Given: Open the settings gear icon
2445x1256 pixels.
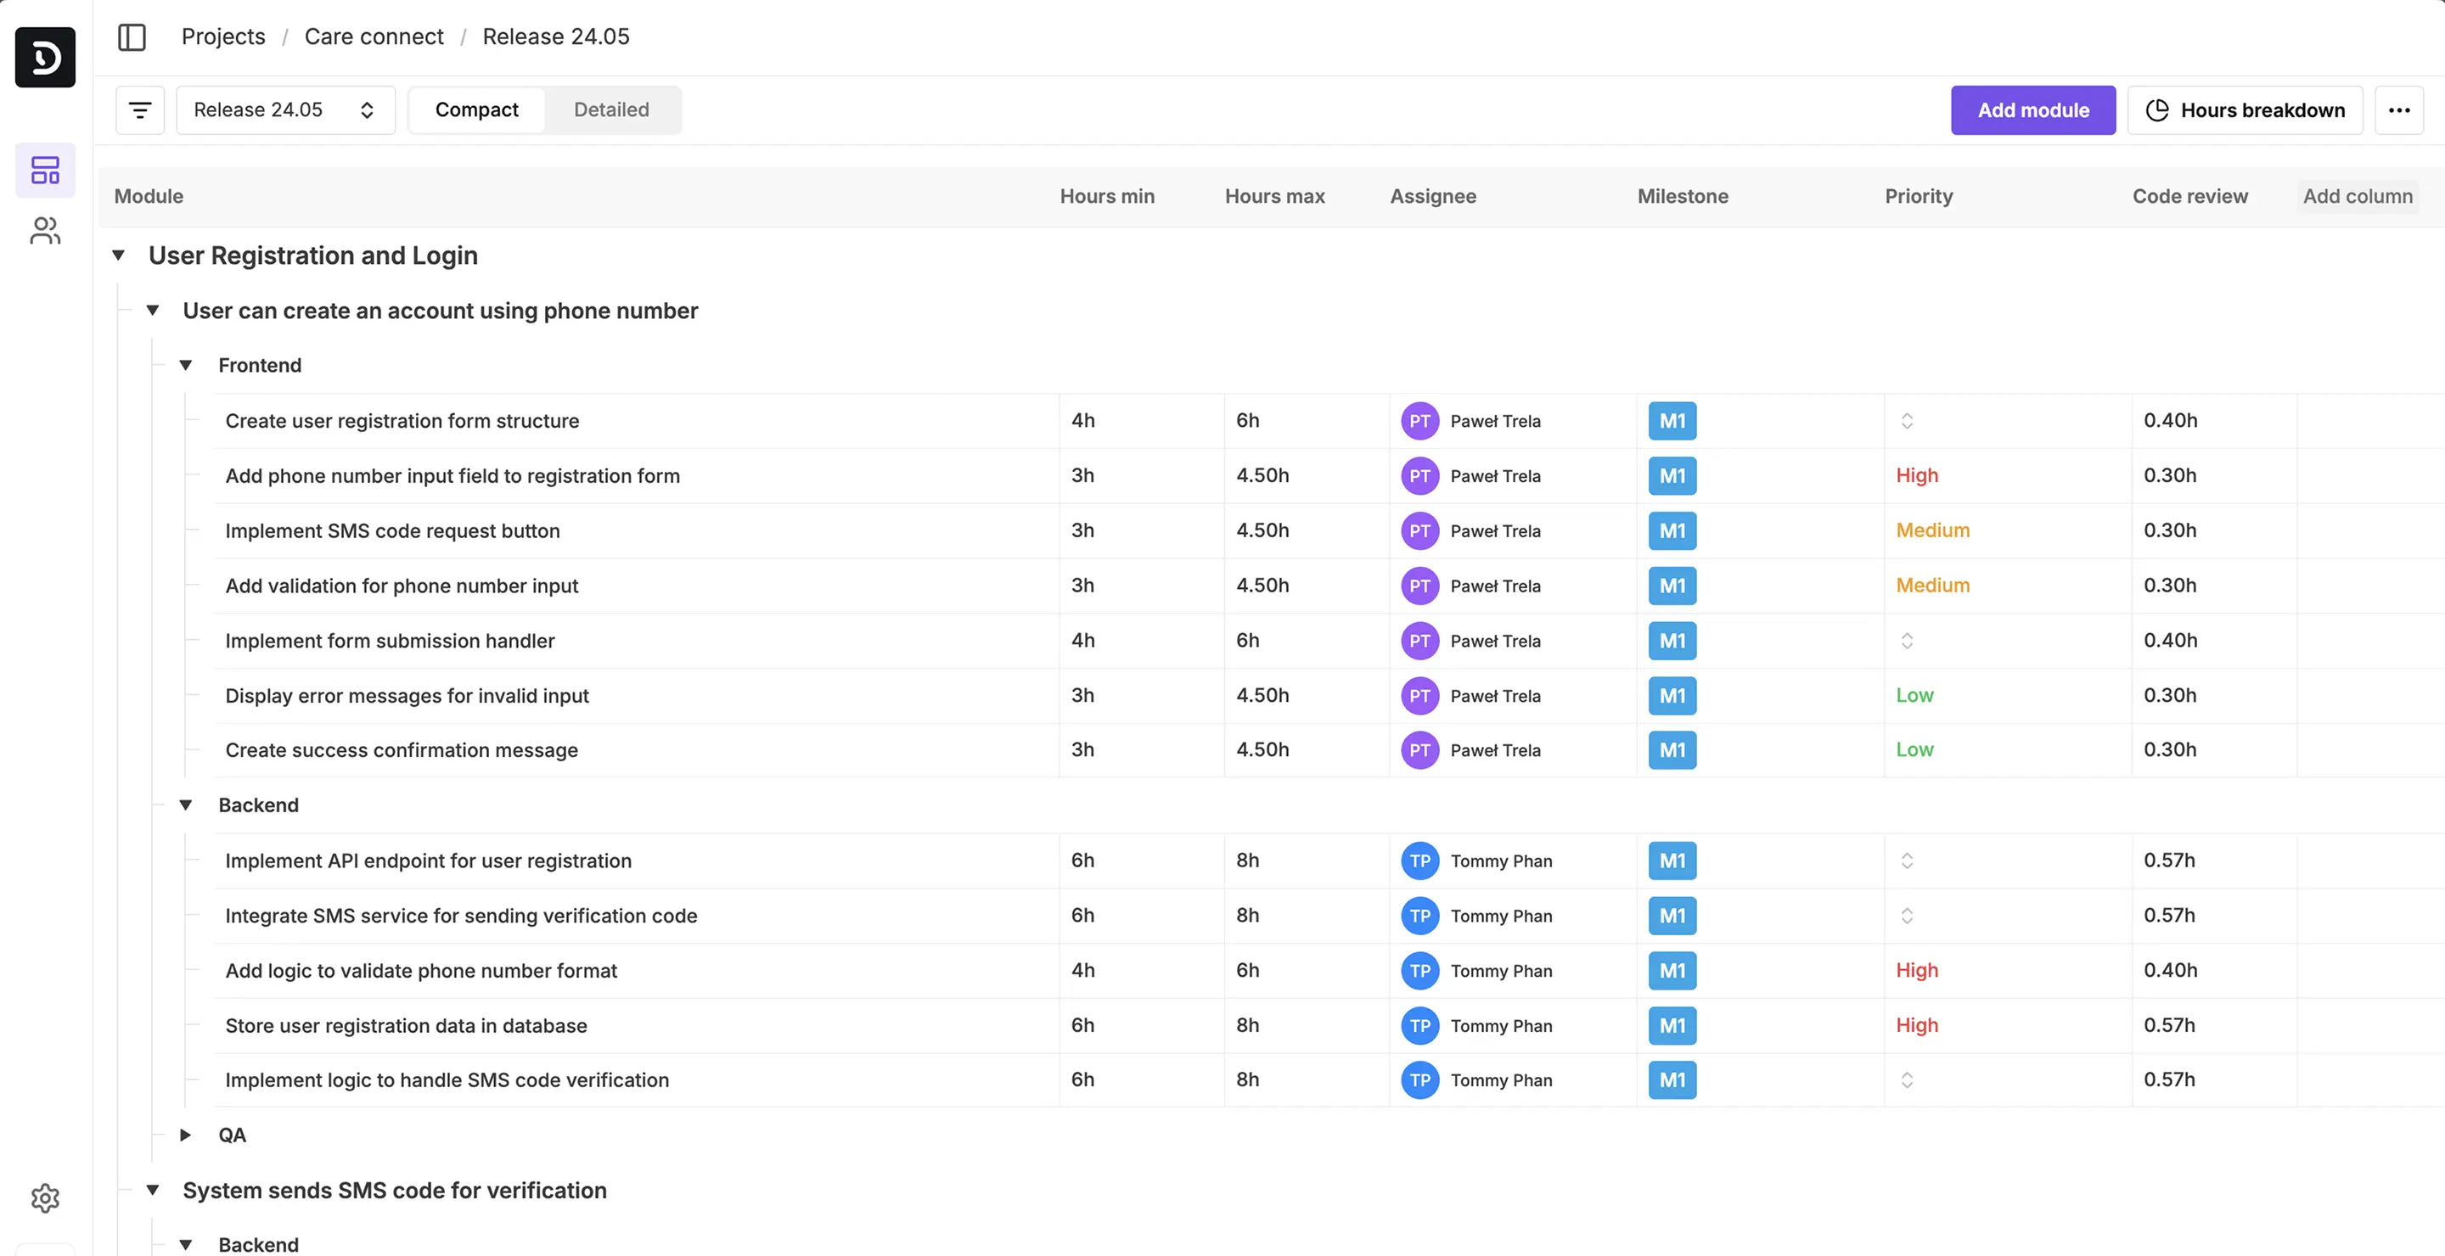Looking at the screenshot, I should (x=46, y=1198).
